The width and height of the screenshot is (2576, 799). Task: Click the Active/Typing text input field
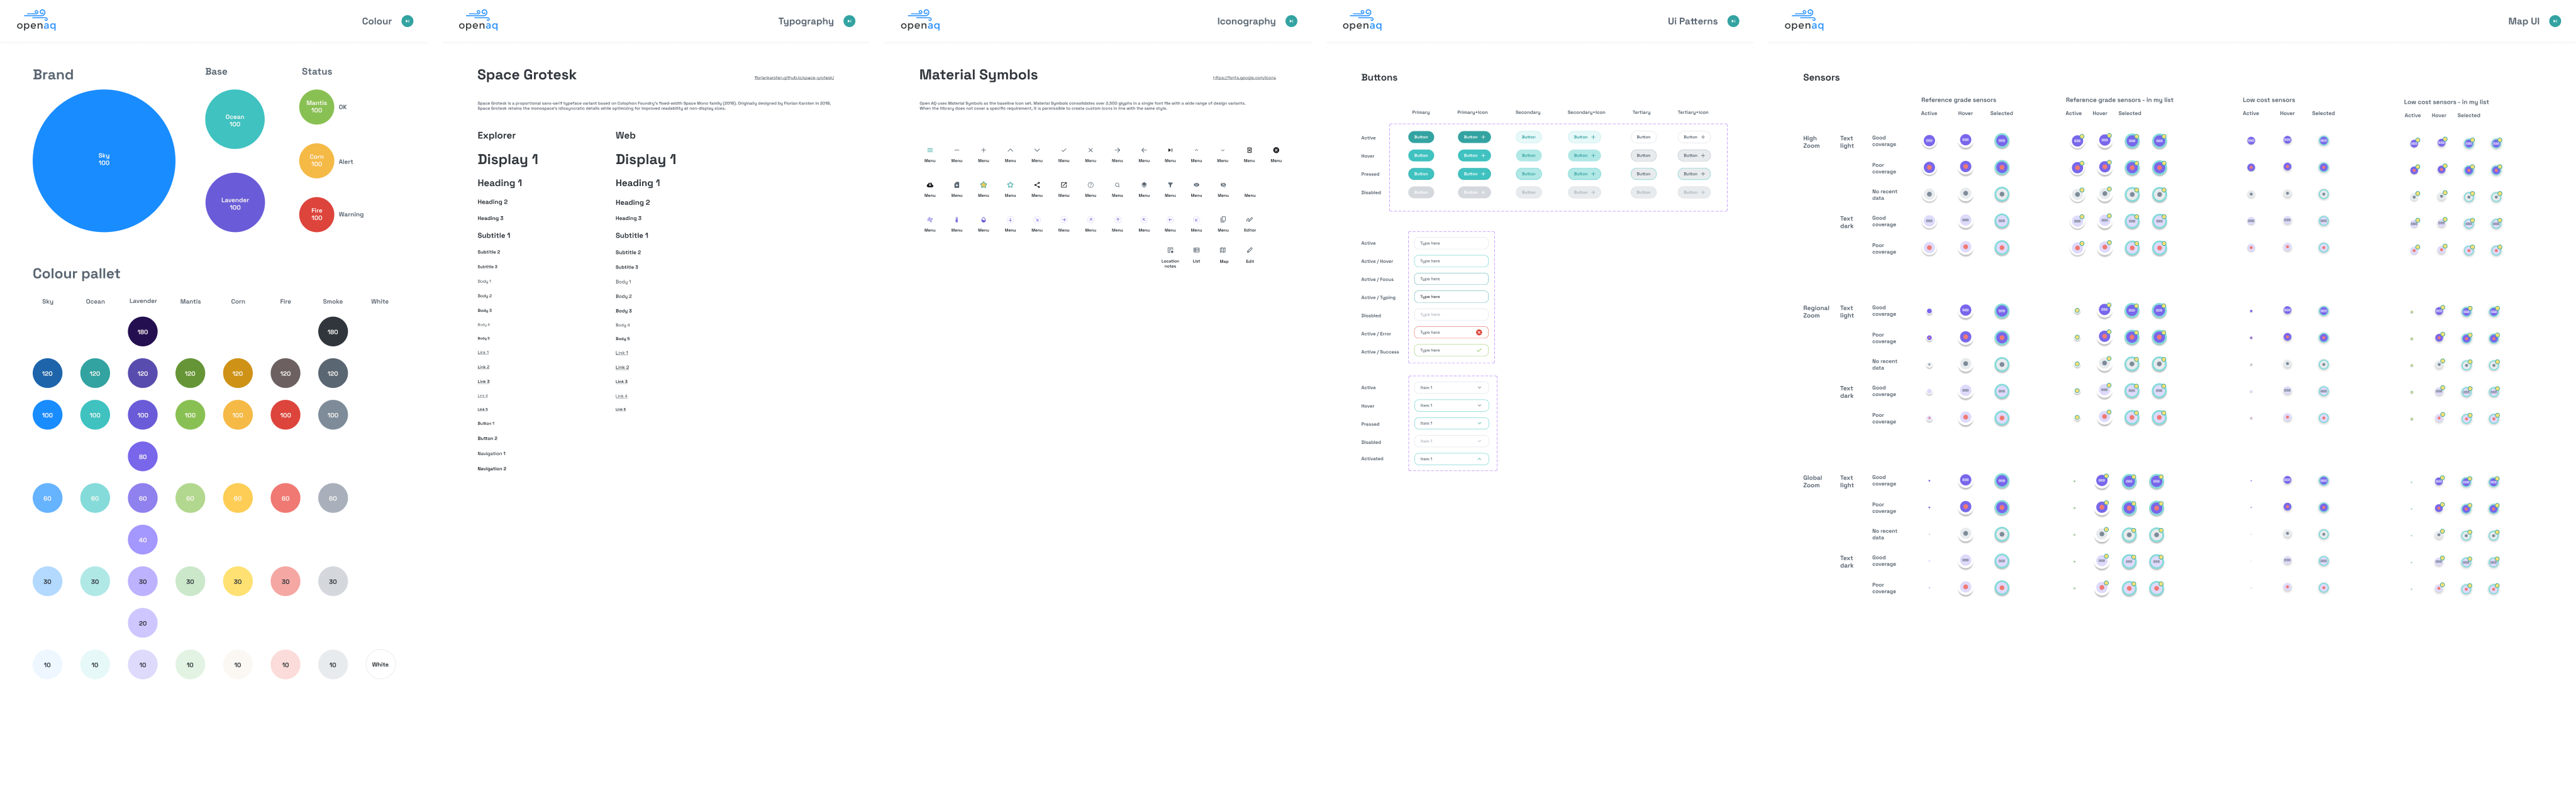click(x=1451, y=296)
